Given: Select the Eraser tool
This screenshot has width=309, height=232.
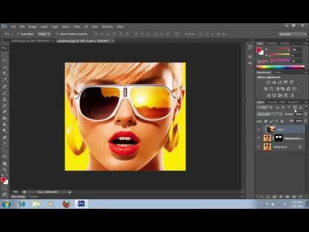Looking at the screenshot, I should tap(5, 111).
